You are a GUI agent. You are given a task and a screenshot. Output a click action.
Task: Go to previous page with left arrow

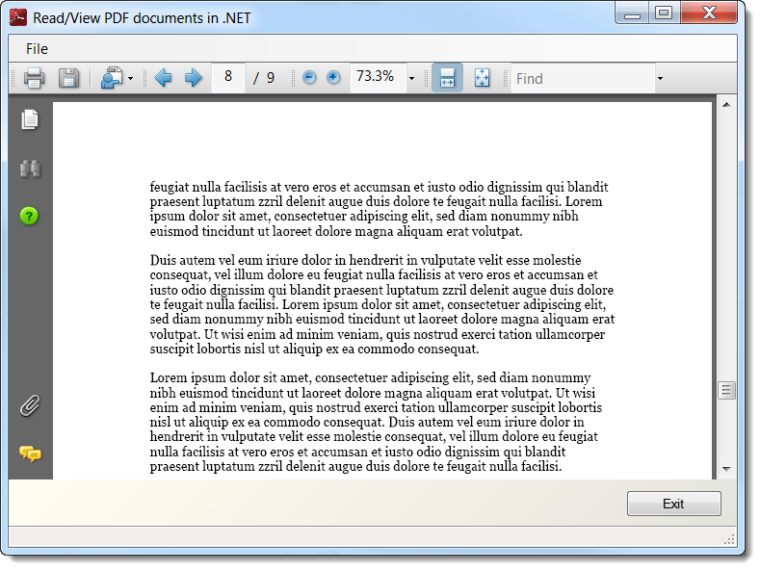tap(163, 78)
